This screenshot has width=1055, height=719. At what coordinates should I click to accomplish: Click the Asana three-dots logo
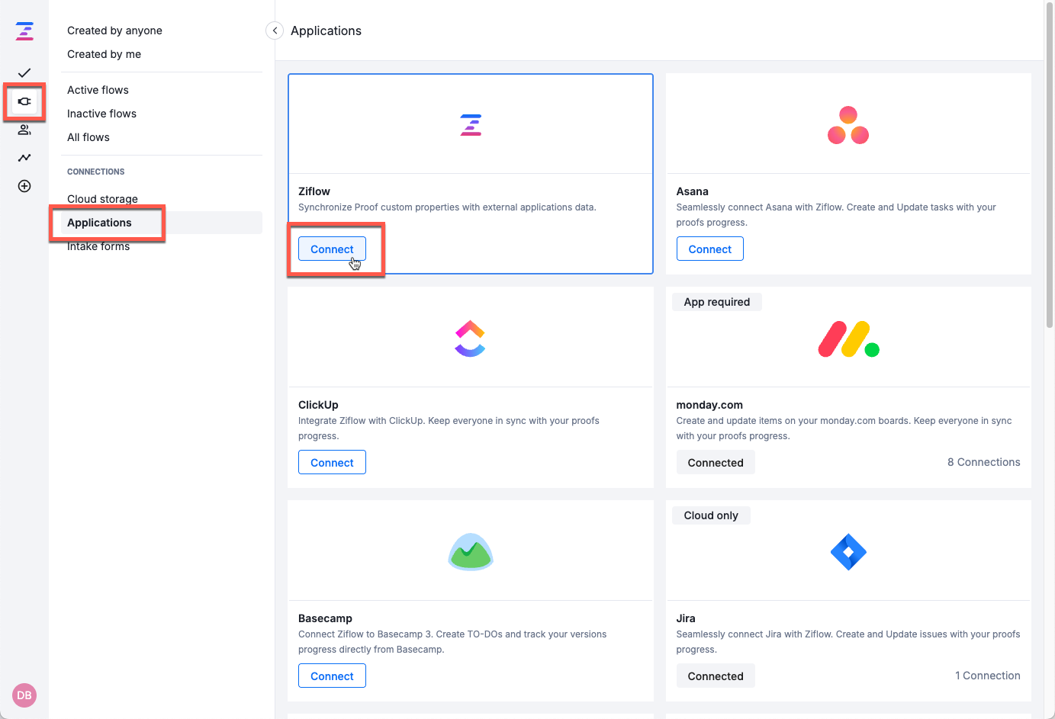point(848,124)
